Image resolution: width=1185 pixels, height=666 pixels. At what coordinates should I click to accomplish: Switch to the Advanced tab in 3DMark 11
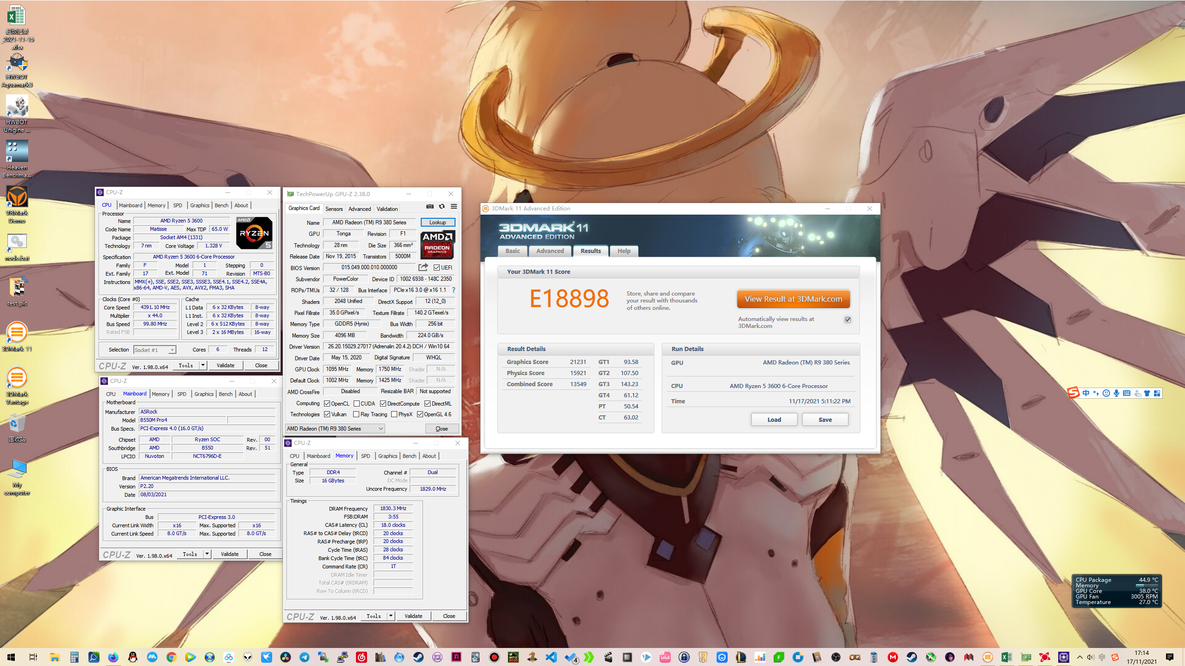pyautogui.click(x=550, y=251)
